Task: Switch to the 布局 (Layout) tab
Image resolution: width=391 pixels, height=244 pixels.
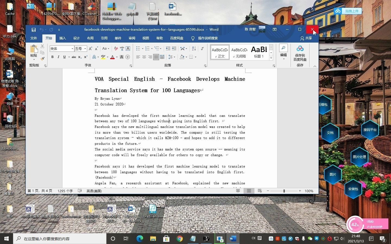Action: (x=90, y=38)
